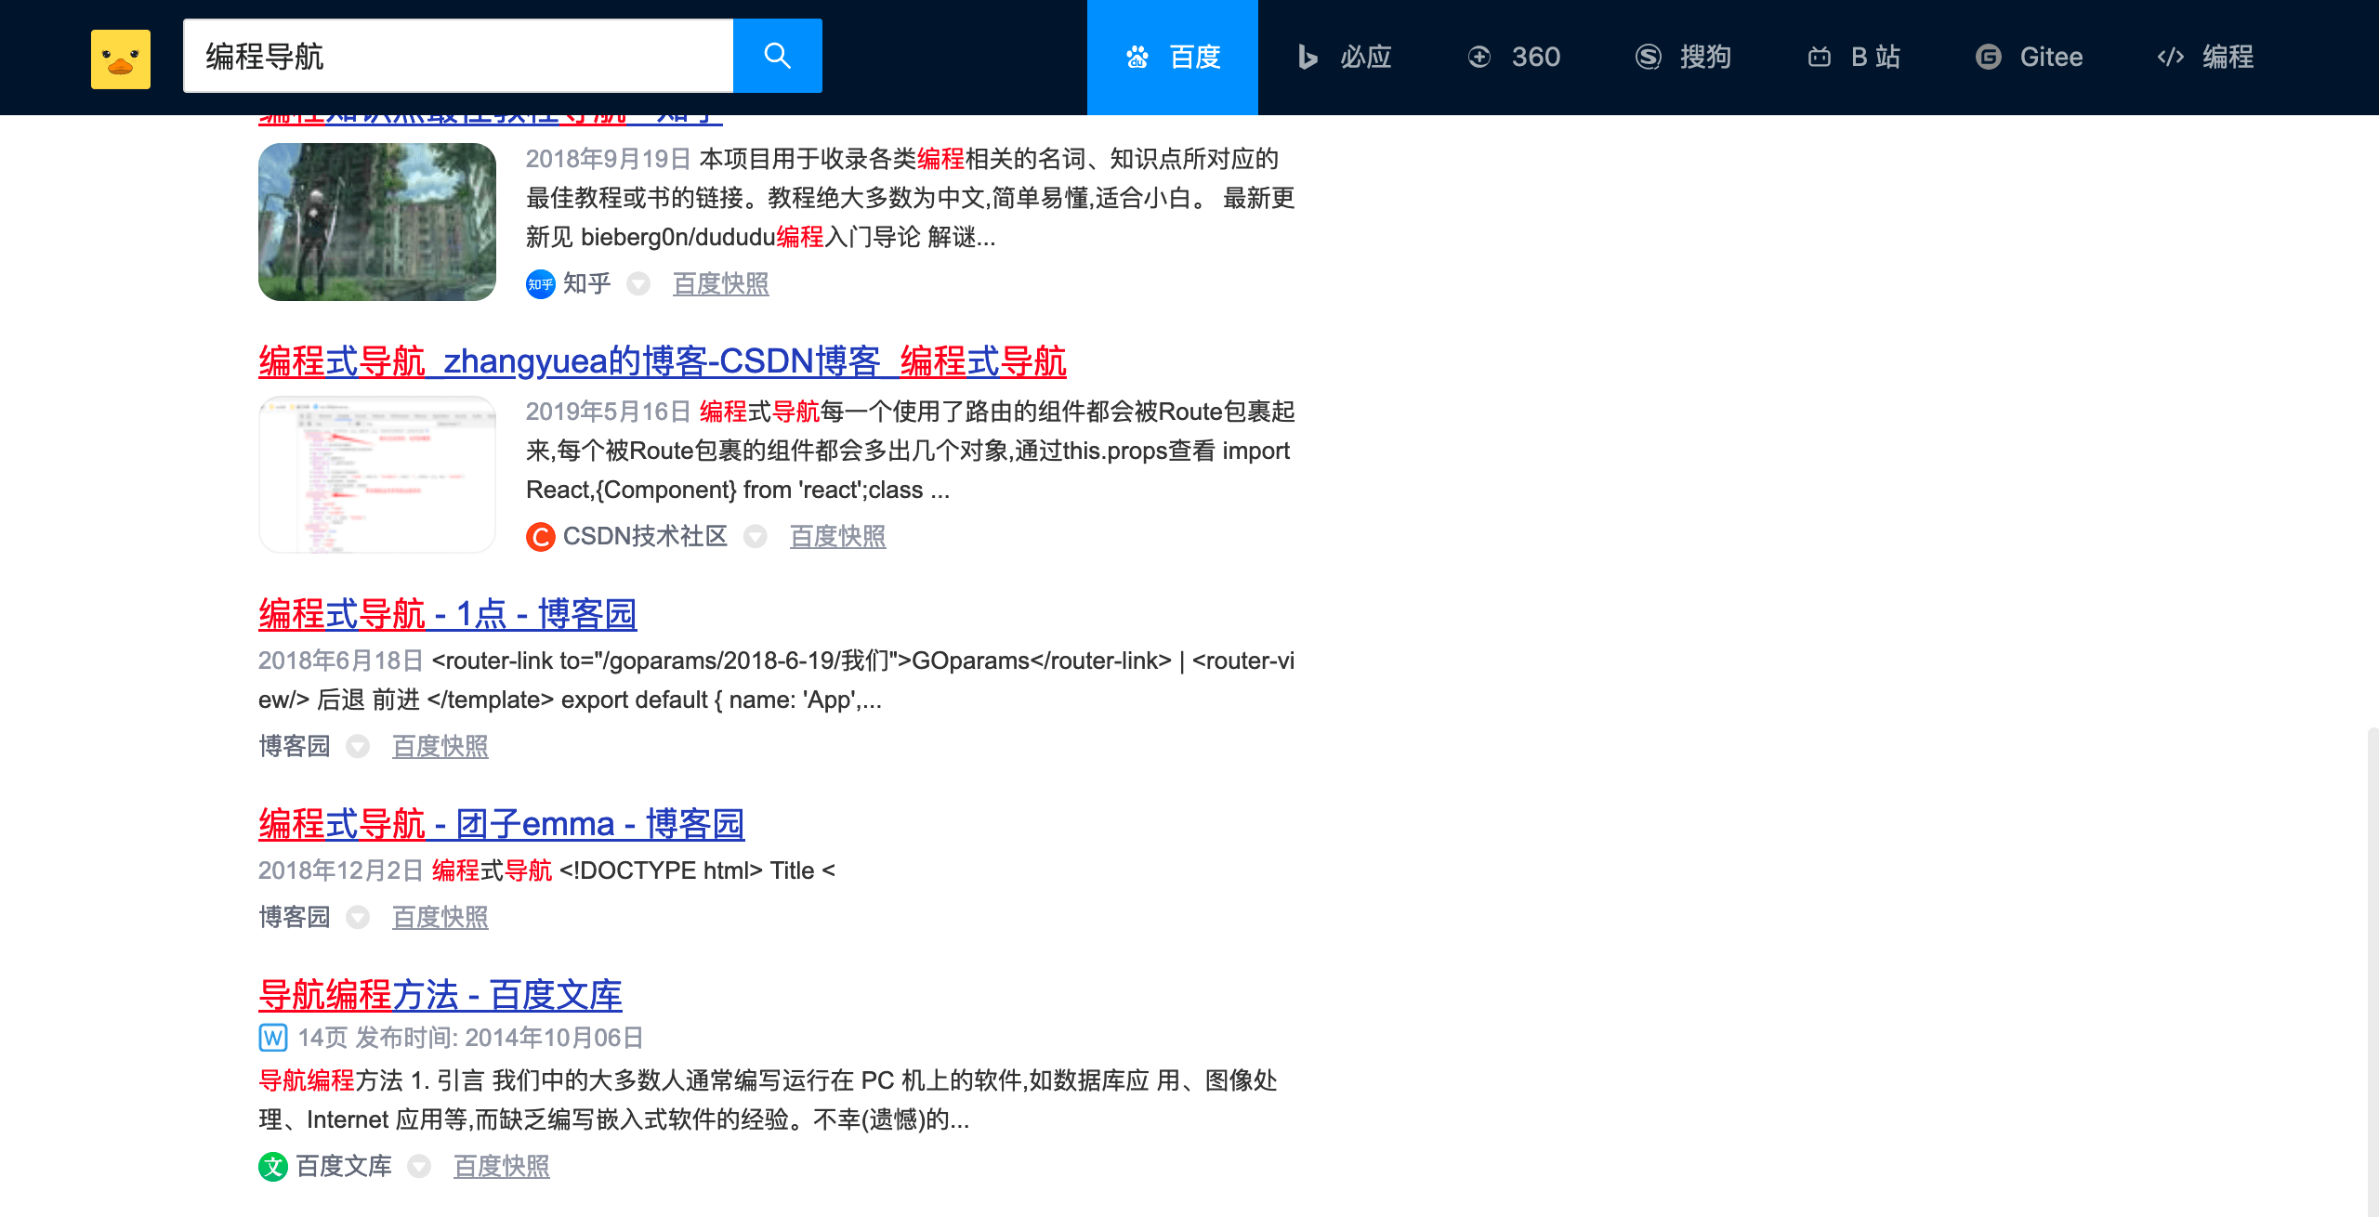Viewport: 2379px width, 1217px height.
Task: Expand dropdown arrow beside CSDN技术社区
Action: pos(756,536)
